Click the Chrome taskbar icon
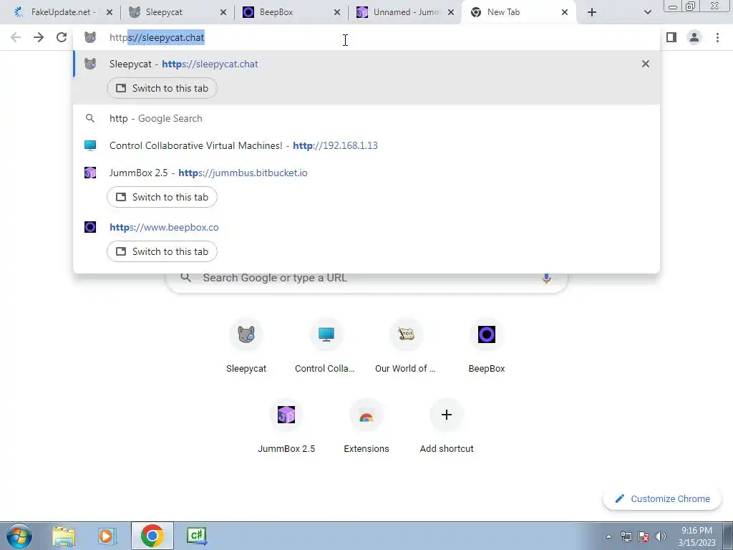733x550 pixels. coord(152,536)
